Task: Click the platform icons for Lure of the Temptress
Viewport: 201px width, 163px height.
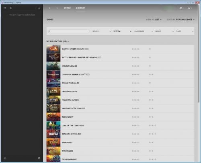Action: pos(152,125)
